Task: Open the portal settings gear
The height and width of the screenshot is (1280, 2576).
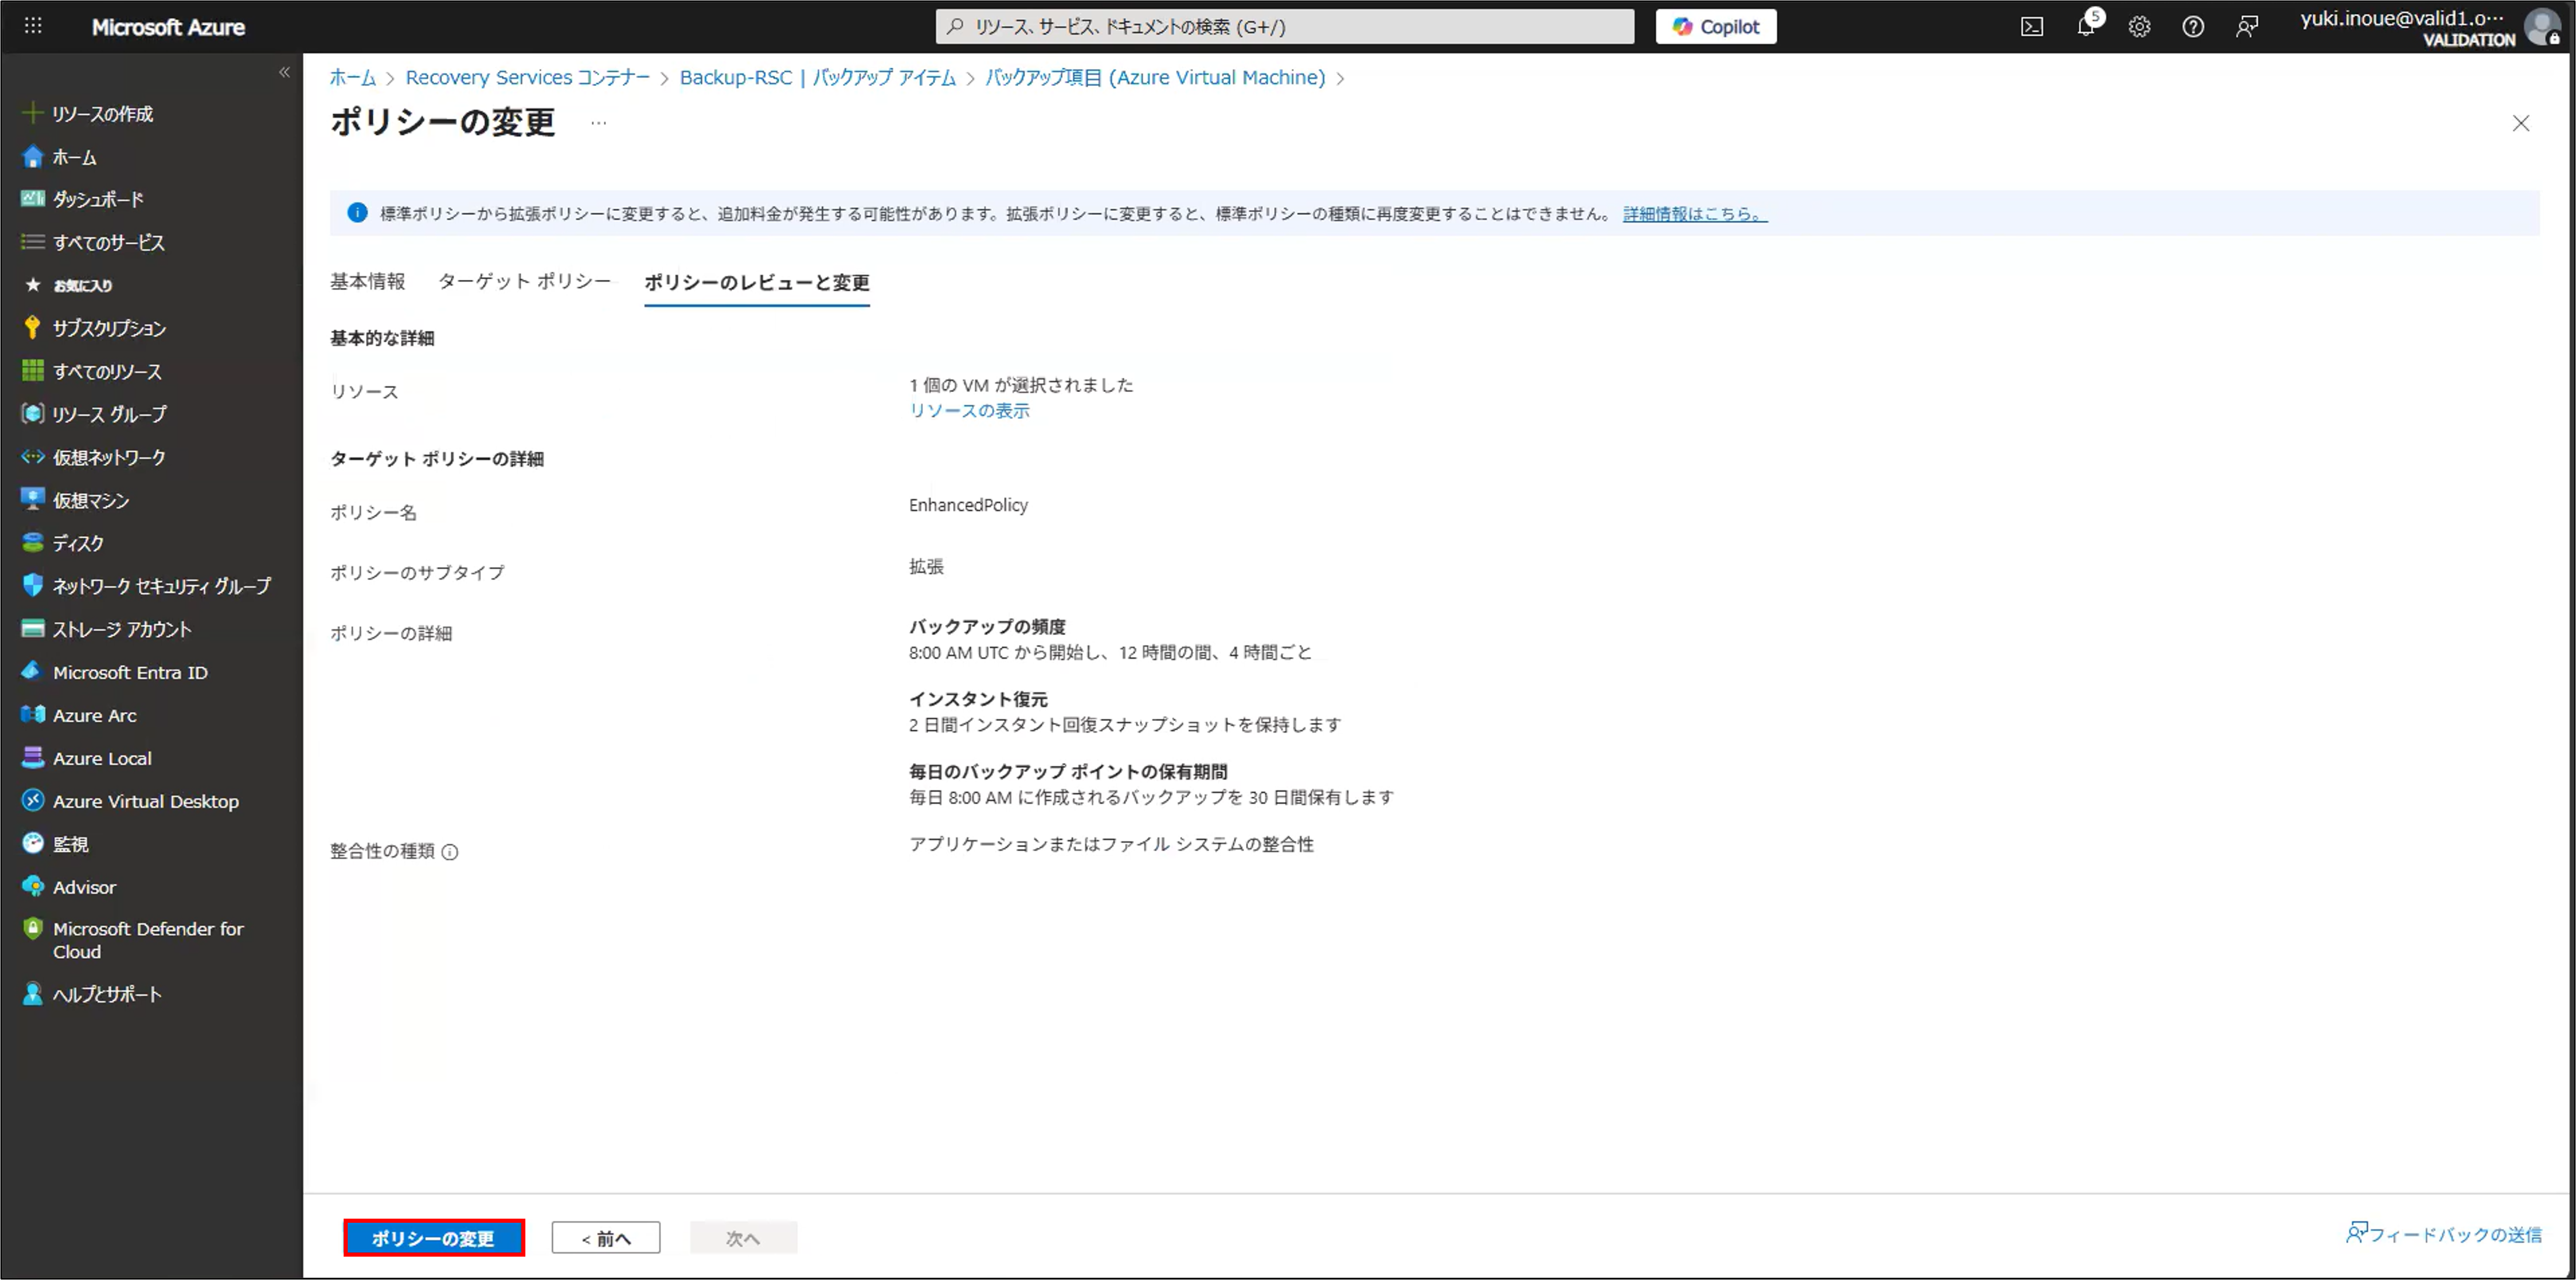Action: 2139,27
